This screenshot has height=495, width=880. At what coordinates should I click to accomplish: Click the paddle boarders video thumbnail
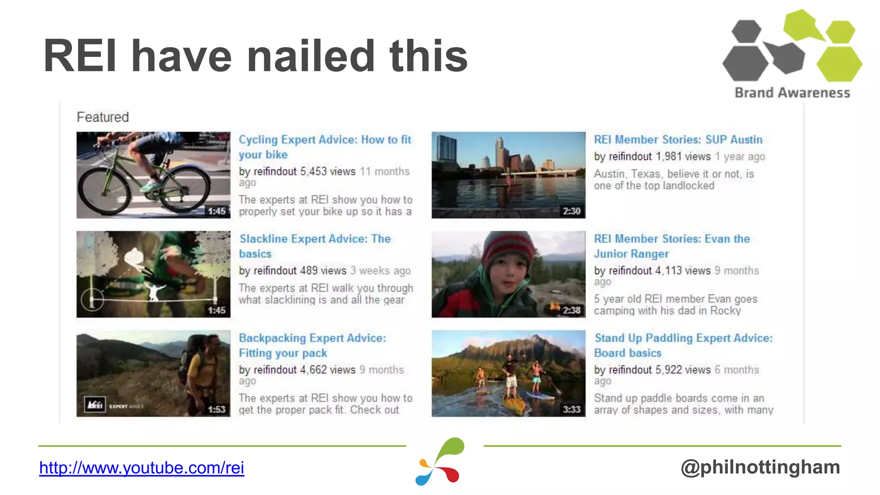[x=508, y=373]
